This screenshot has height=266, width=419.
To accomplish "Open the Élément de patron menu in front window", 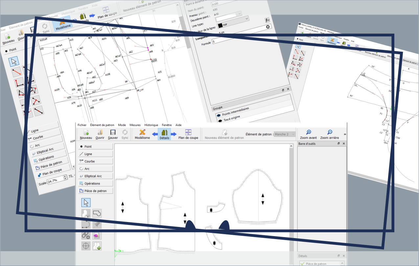I will [102, 125].
